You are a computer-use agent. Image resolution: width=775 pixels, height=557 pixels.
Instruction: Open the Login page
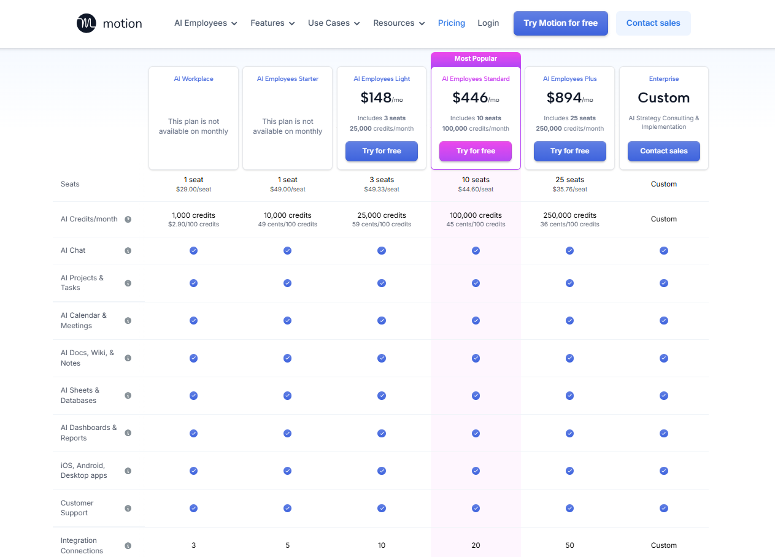pos(488,23)
